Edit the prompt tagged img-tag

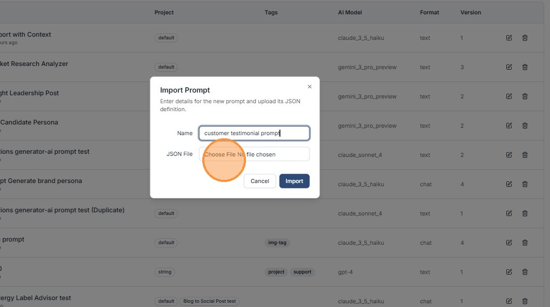click(509, 243)
